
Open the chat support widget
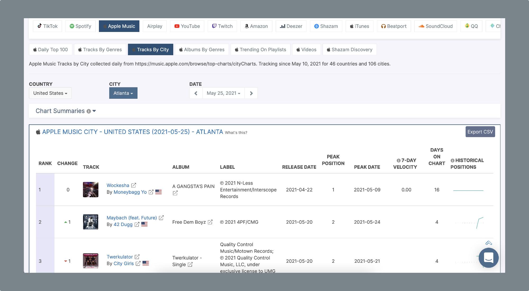489,258
